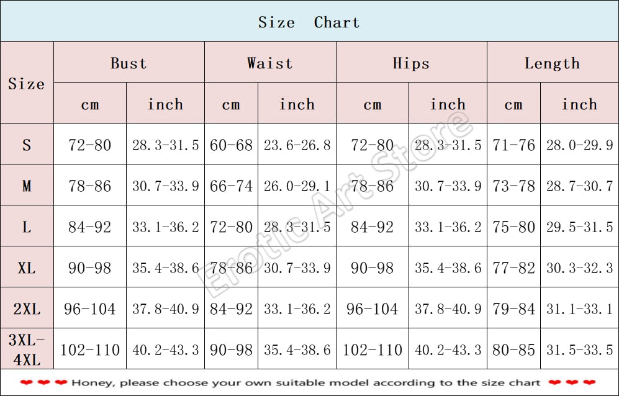Select the XL size row label
The image size is (619, 396).
(27, 268)
